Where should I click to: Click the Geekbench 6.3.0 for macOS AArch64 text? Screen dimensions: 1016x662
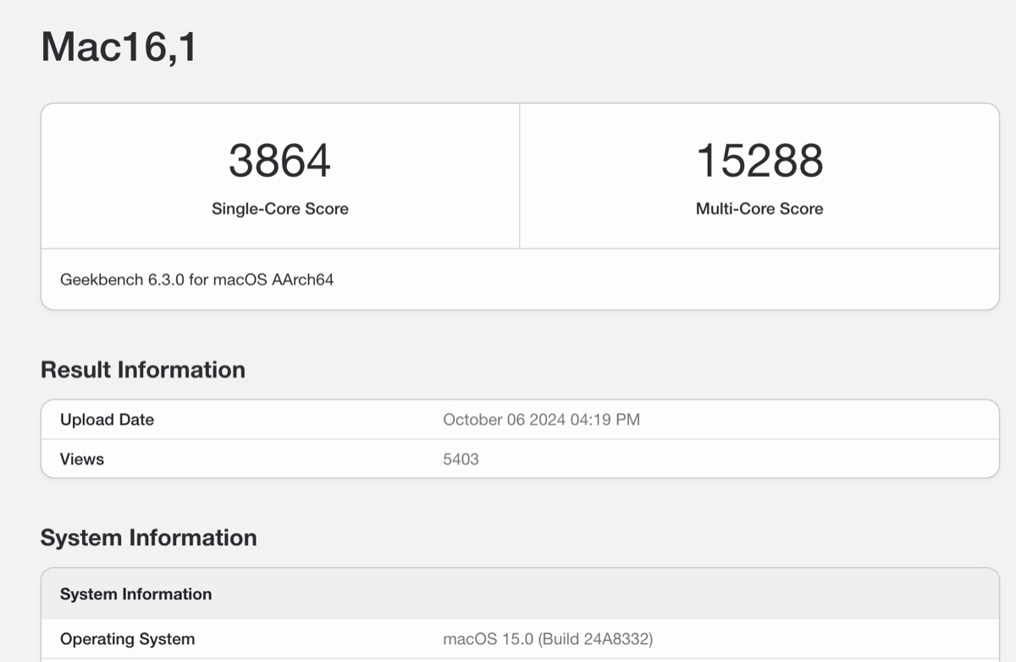[196, 279]
